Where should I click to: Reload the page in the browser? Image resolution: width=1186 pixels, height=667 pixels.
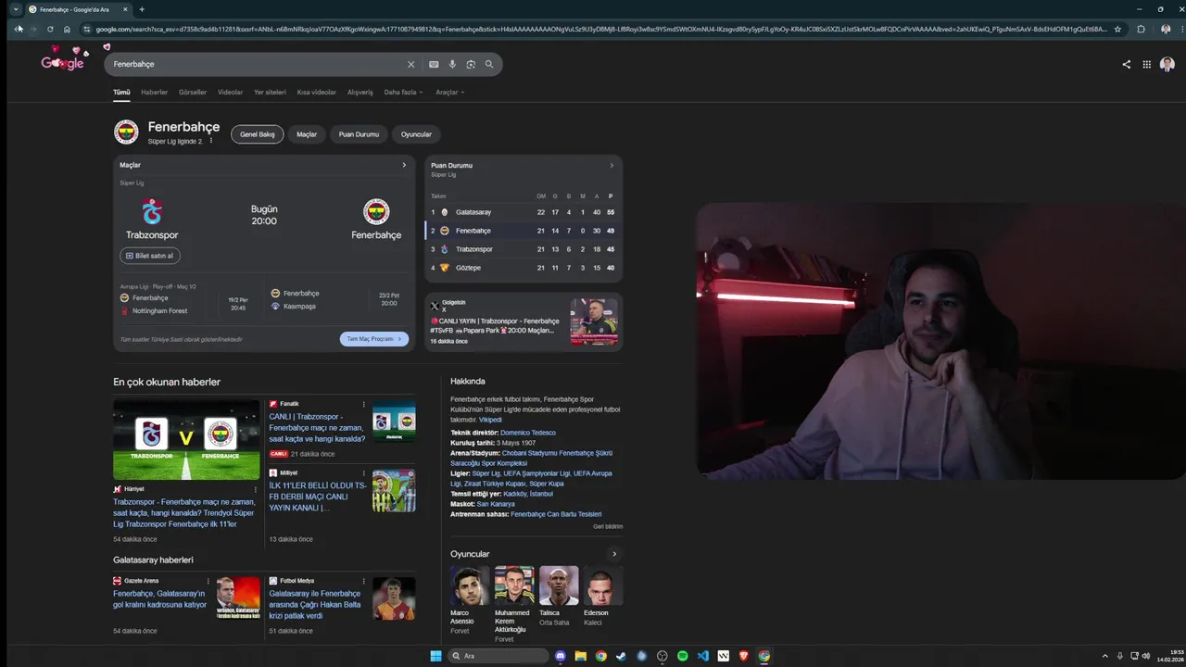pyautogui.click(x=50, y=29)
